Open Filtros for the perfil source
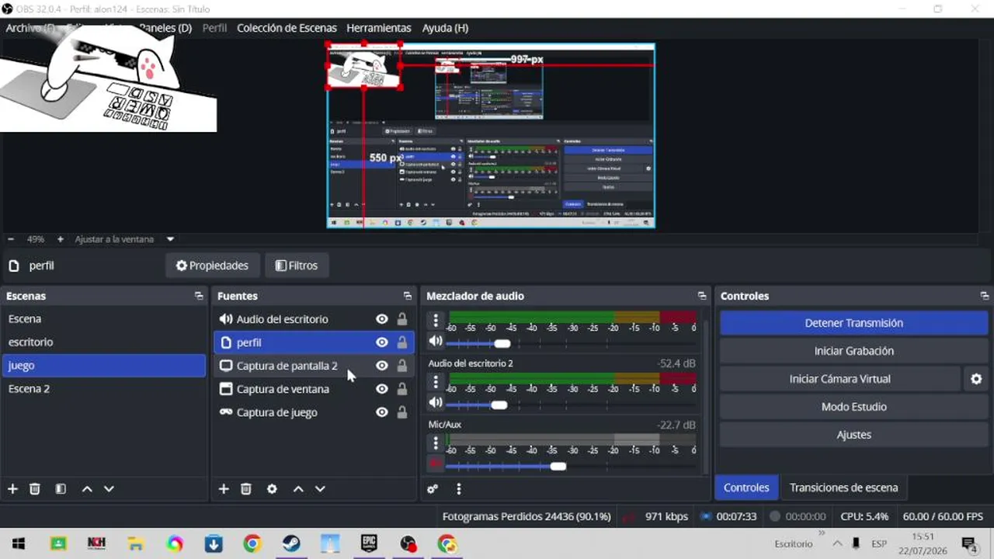 297,266
